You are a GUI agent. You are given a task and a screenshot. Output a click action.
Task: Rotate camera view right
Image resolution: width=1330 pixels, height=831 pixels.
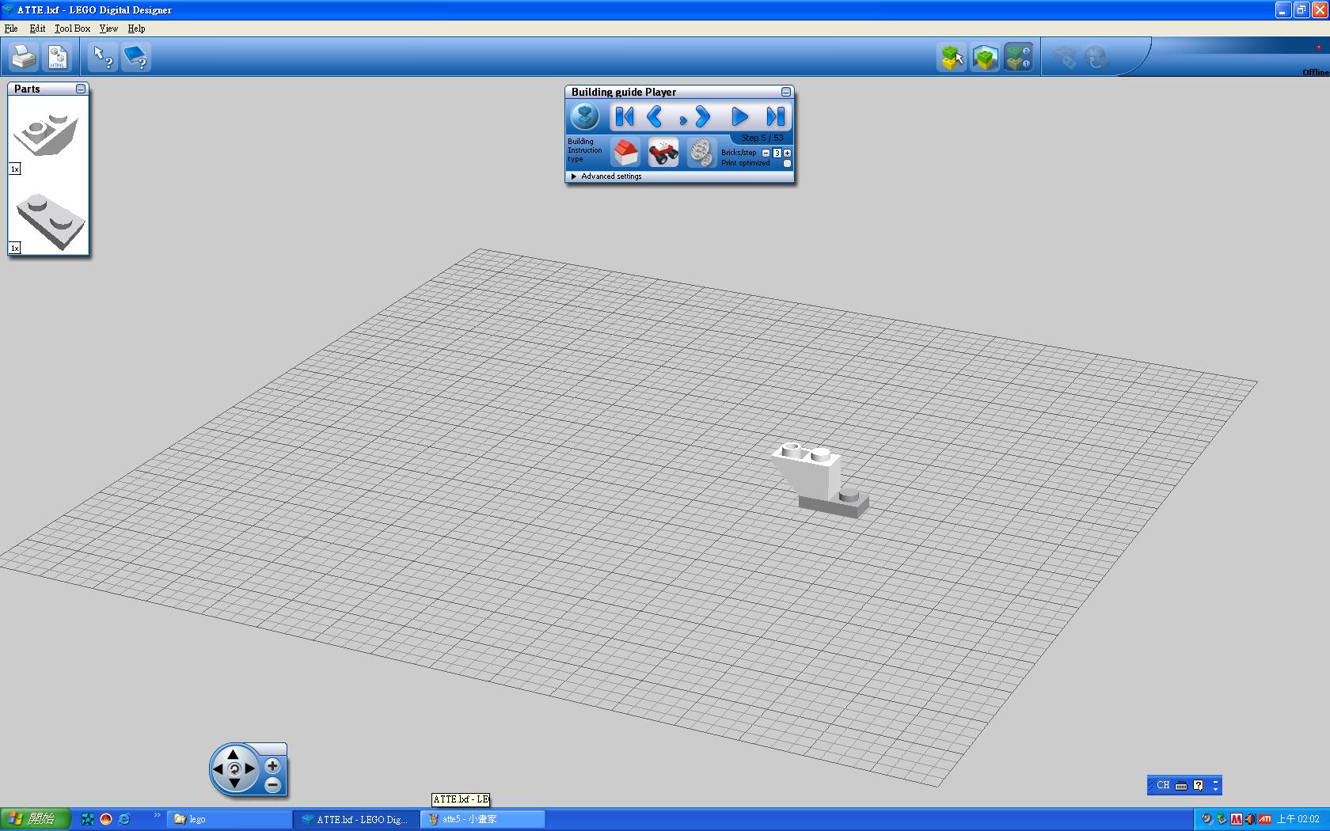pos(249,768)
